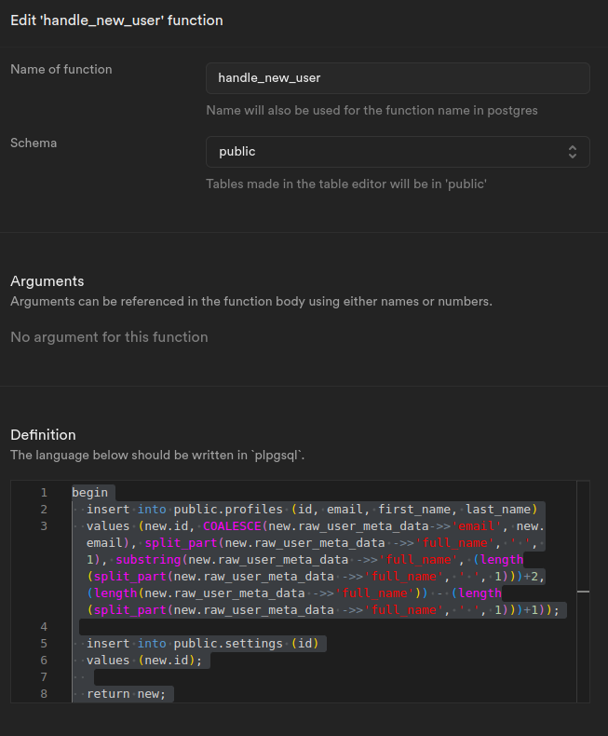Click line number 8 in editor gutter
Screen dimensions: 608x736
tap(44, 694)
